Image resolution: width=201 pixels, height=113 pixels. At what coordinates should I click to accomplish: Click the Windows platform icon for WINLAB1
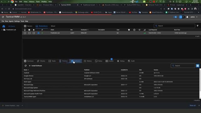tap(38, 33)
